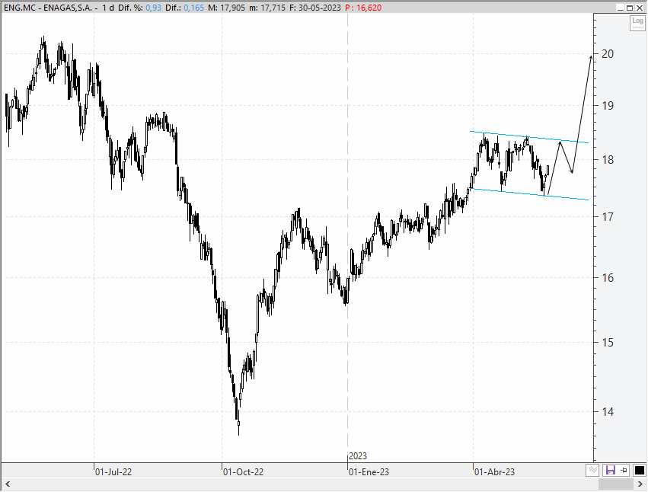The height and width of the screenshot is (492, 648).
Task: Click the 01-Abr-23 date axis label
Action: 494,471
